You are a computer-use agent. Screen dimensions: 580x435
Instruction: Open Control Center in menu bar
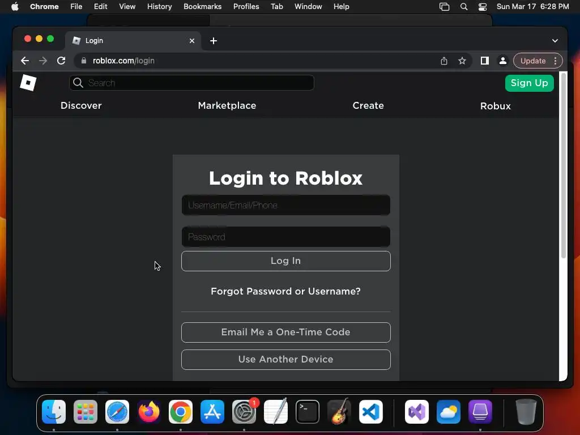pyautogui.click(x=483, y=7)
